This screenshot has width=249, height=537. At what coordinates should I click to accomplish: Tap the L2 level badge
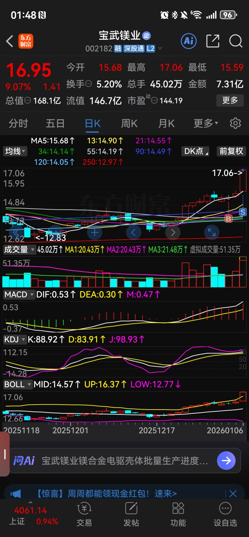(151, 49)
